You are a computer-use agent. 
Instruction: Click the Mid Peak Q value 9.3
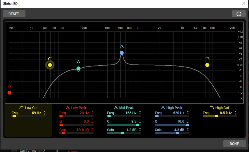[134, 121]
